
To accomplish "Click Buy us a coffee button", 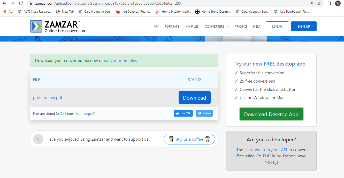I will click(x=189, y=139).
